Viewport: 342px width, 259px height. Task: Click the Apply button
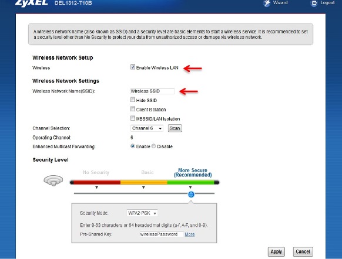point(276,252)
